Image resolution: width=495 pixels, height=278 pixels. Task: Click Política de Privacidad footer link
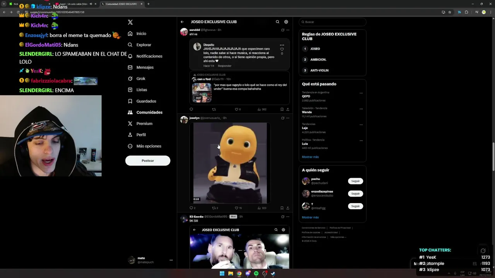point(340,228)
